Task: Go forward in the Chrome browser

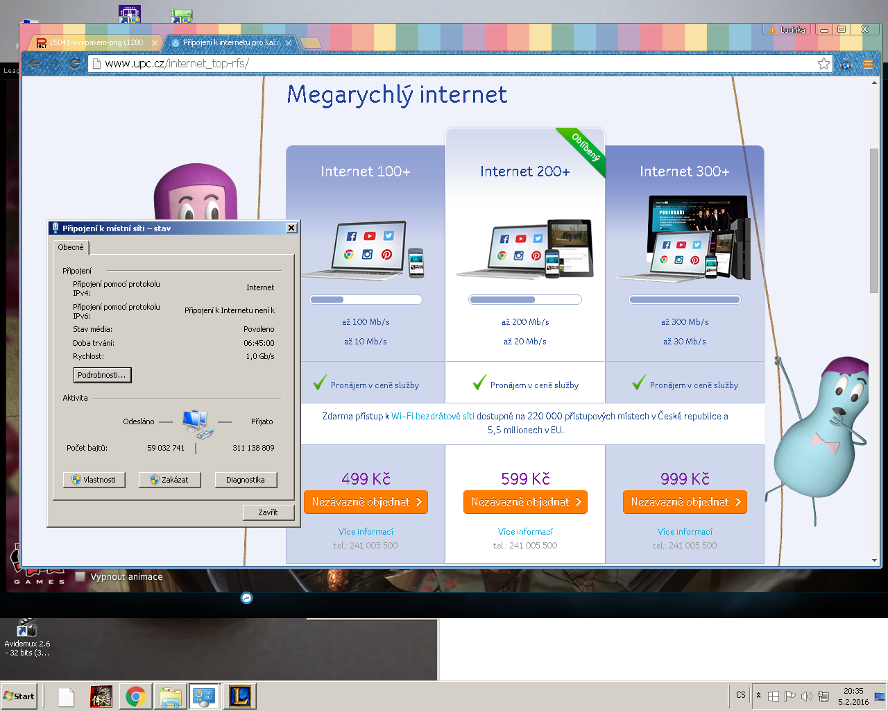Action: click(x=54, y=64)
